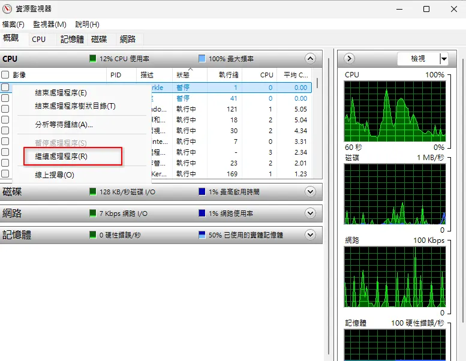Viewport: 466px width, 361px height.
Task: Expand the 記憶體 section chevron
Action: 310,235
